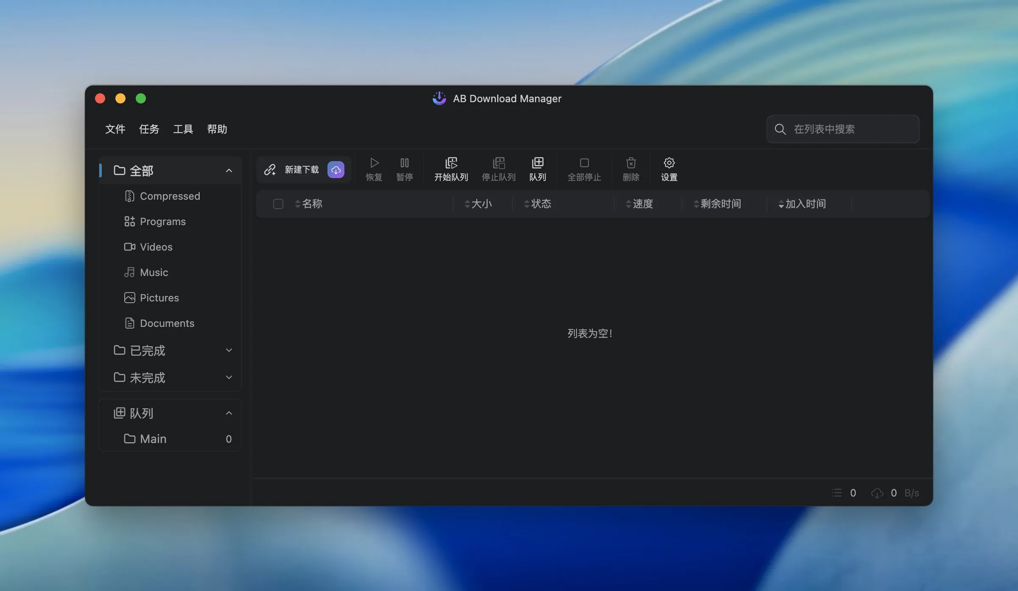This screenshot has height=591, width=1018.
Task: Click the 暂停 (pause) toolbar icon
Action: 404,169
